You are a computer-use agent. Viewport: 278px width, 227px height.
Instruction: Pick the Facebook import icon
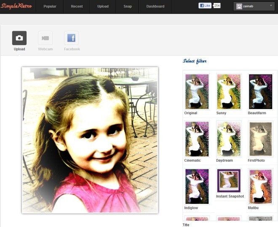(x=71, y=38)
